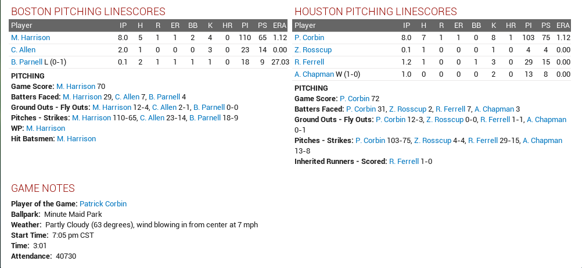Open M. Harrison in Boston linescore table
Image resolution: width=582 pixels, height=268 pixels.
click(x=30, y=38)
